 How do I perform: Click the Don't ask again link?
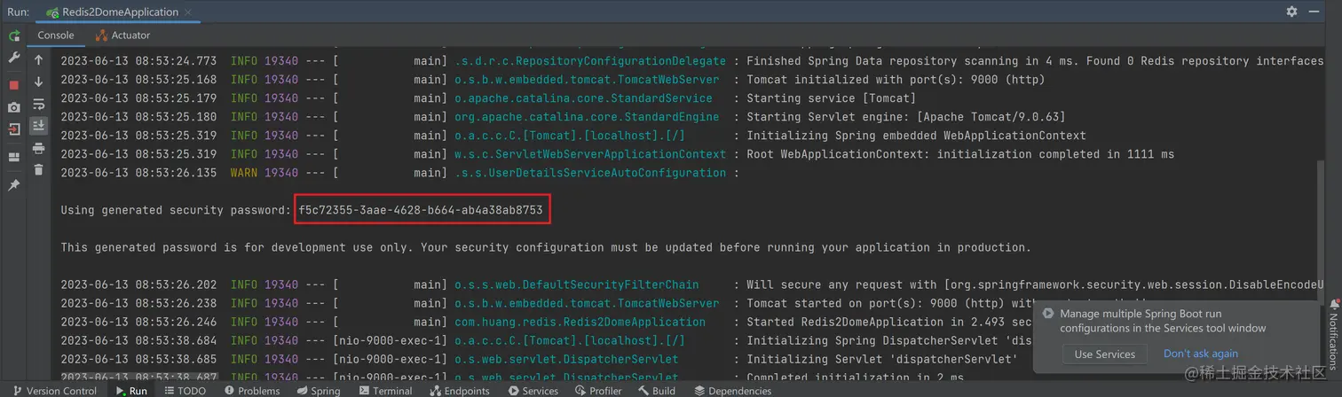click(x=1200, y=354)
